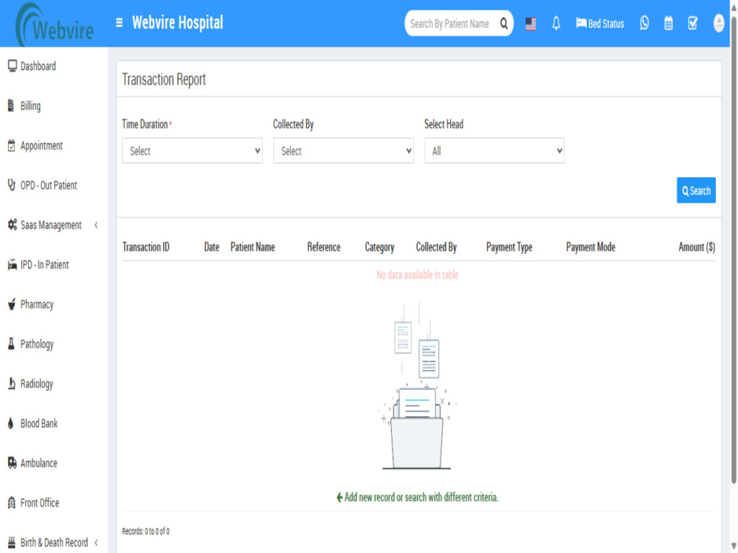
Task: Go to Appointment in the sidebar
Action: [x=41, y=146]
